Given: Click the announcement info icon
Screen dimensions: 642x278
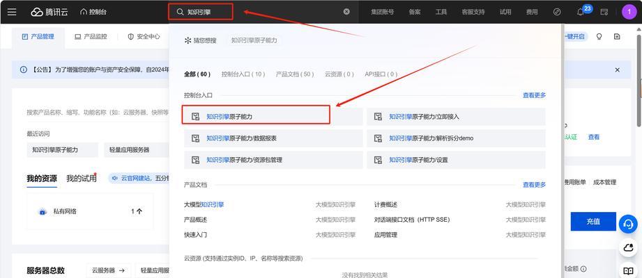Looking at the screenshot, I should point(23,69).
